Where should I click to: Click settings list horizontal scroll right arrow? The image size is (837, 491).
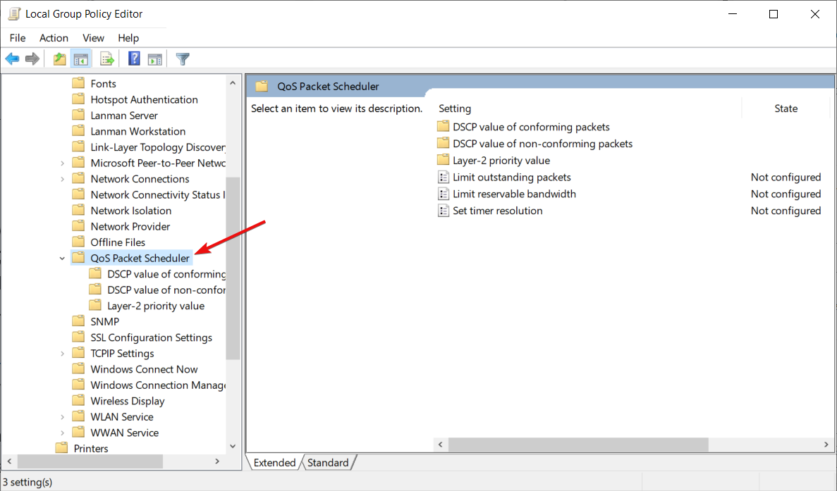pyautogui.click(x=826, y=444)
